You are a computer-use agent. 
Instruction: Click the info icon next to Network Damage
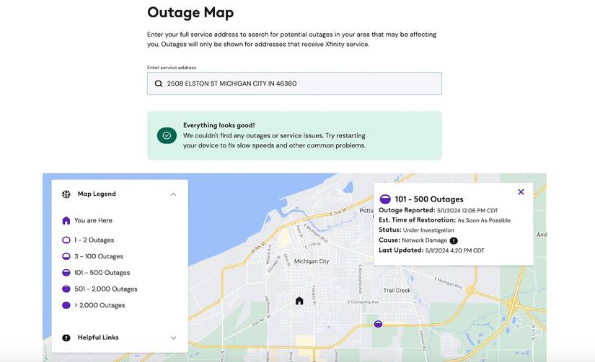pyautogui.click(x=454, y=240)
